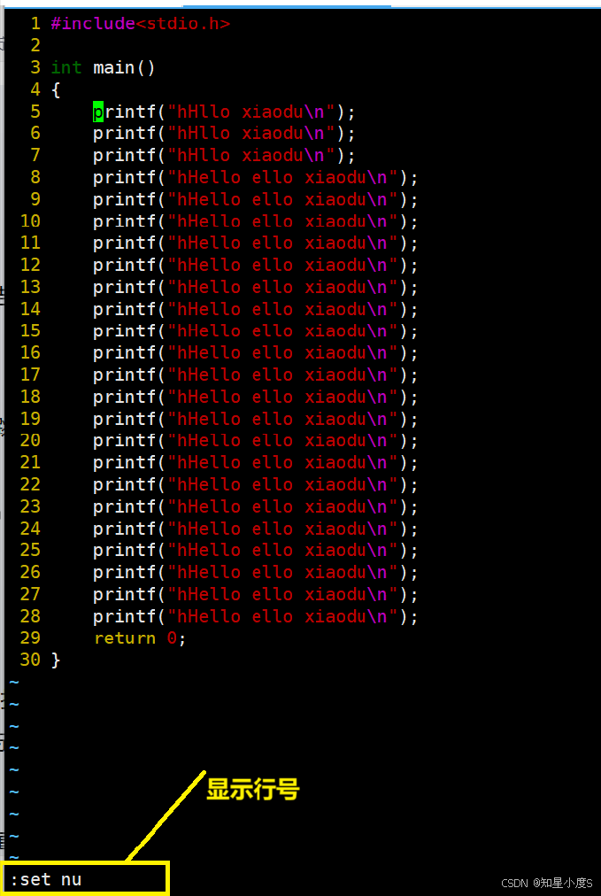Click the semicolon ending line 28
This screenshot has height=896, width=601.
pyautogui.click(x=414, y=617)
